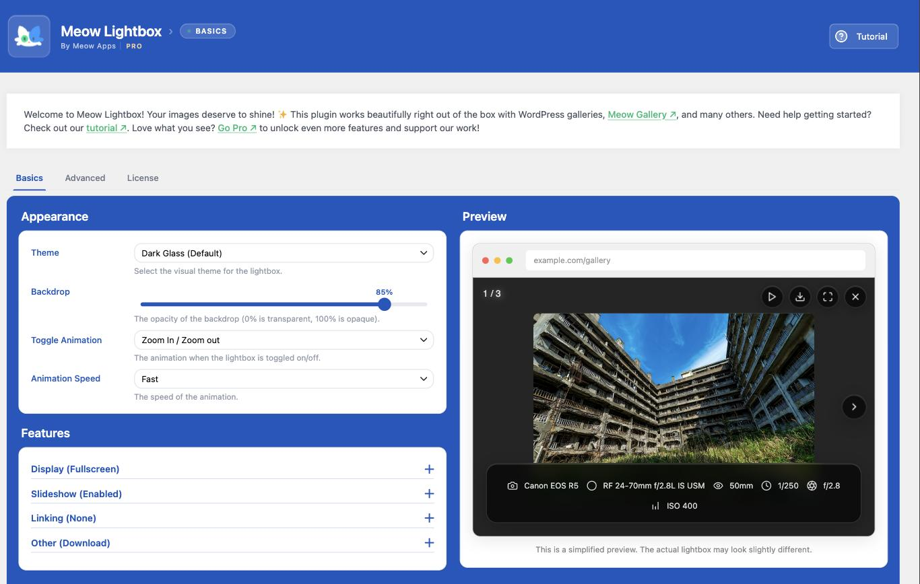
Task: Click the camera icon beside Canon EOS R5
Action: [x=513, y=486]
